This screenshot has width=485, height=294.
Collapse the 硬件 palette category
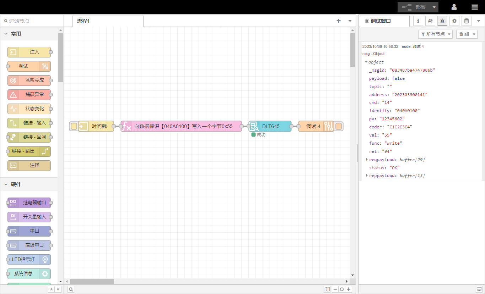pyautogui.click(x=6, y=184)
